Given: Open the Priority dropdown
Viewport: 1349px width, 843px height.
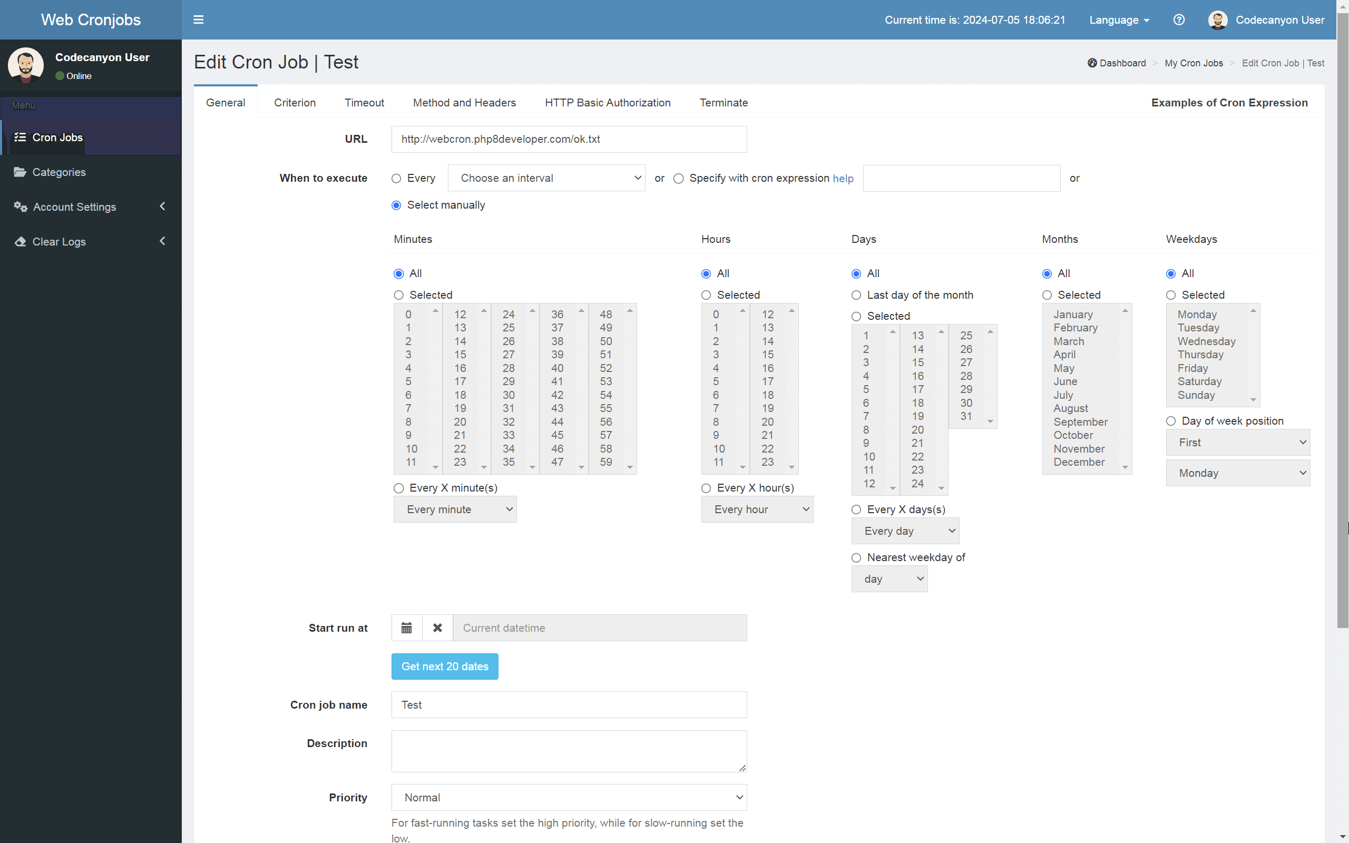Looking at the screenshot, I should click(569, 797).
